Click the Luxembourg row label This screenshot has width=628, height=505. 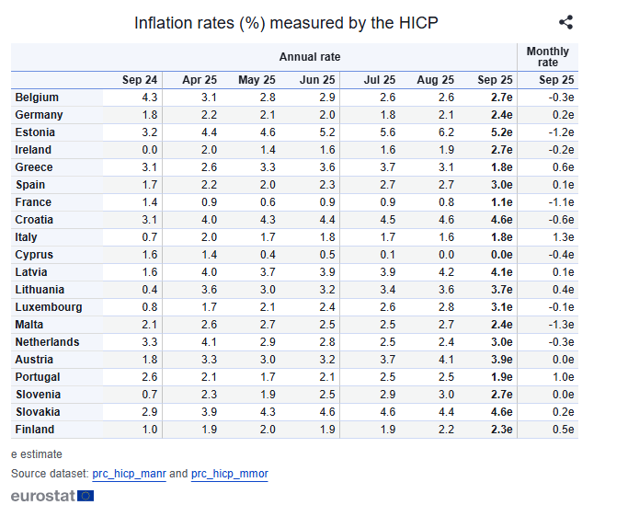48,307
